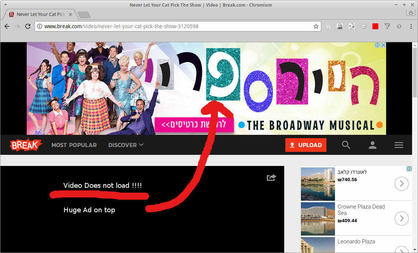418x253 pixels.
Task: Open the Hairspray Broadway Musical banner ad
Action: point(206,89)
